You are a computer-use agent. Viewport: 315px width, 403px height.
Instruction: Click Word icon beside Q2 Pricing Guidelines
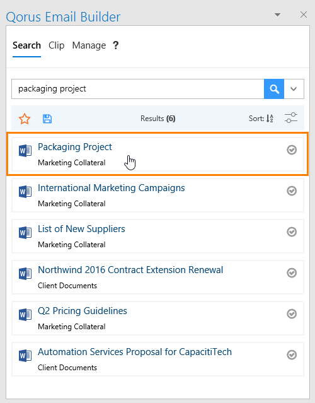point(25,315)
